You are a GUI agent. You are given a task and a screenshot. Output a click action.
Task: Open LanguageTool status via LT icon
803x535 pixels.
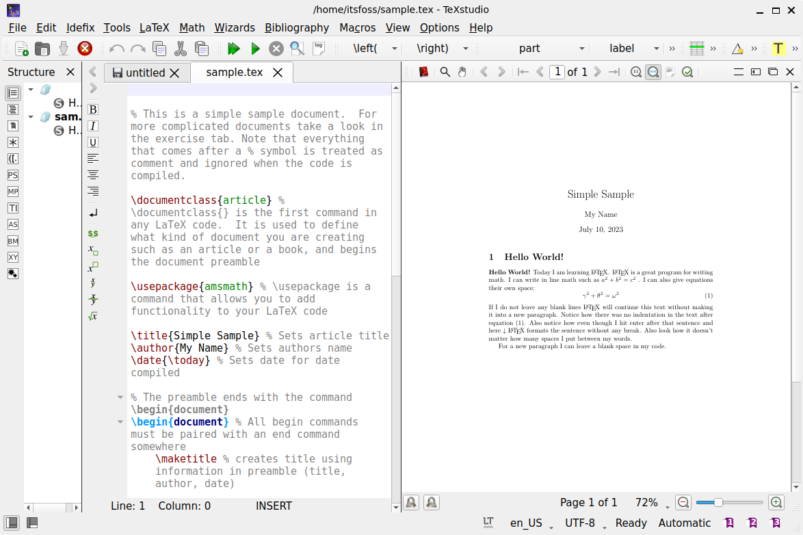click(488, 523)
